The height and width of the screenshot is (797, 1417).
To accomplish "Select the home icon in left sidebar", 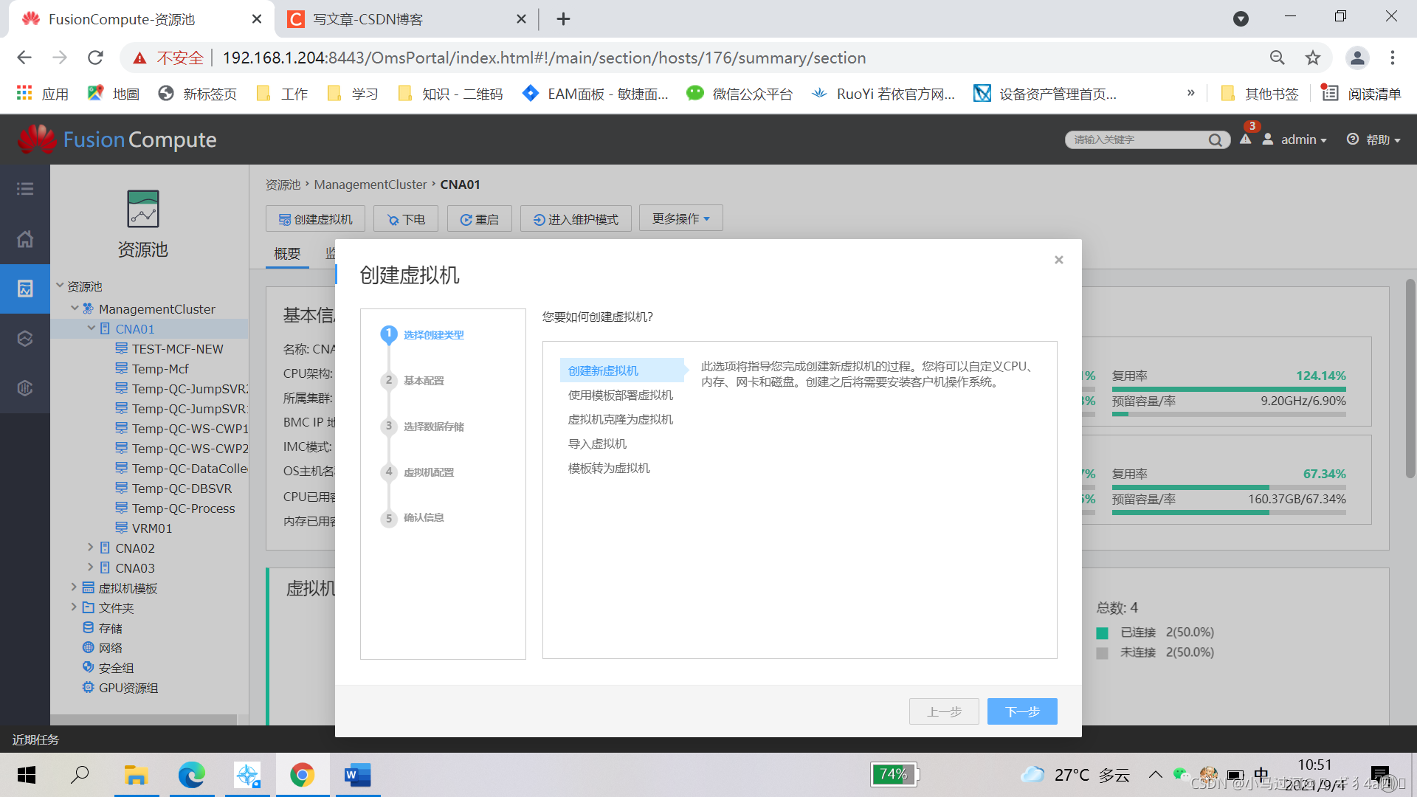I will click(x=24, y=239).
